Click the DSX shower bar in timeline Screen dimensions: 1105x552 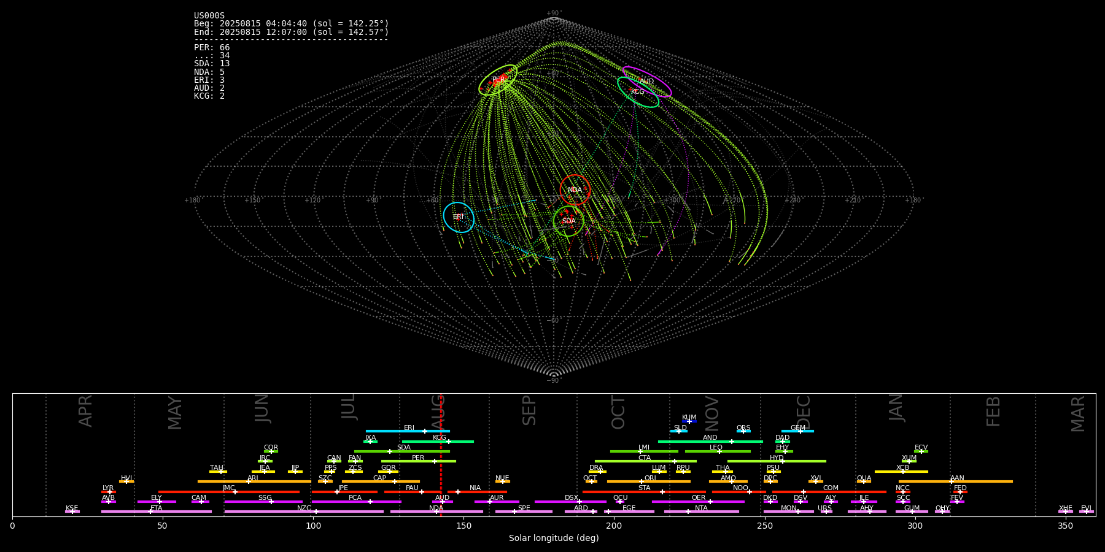coord(570,502)
